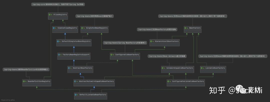Click the [spring-beans] note directly above BeanFactory
The width and height of the screenshot is (270, 102).
click(193, 16)
